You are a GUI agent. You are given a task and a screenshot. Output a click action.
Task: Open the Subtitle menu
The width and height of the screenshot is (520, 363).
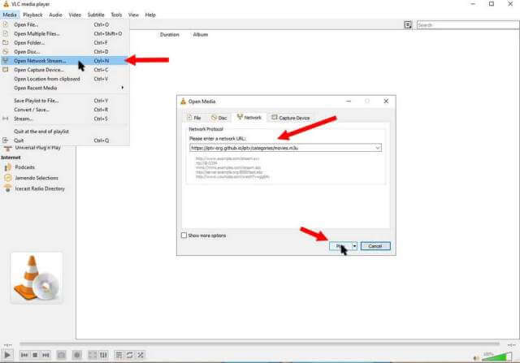[x=96, y=15]
